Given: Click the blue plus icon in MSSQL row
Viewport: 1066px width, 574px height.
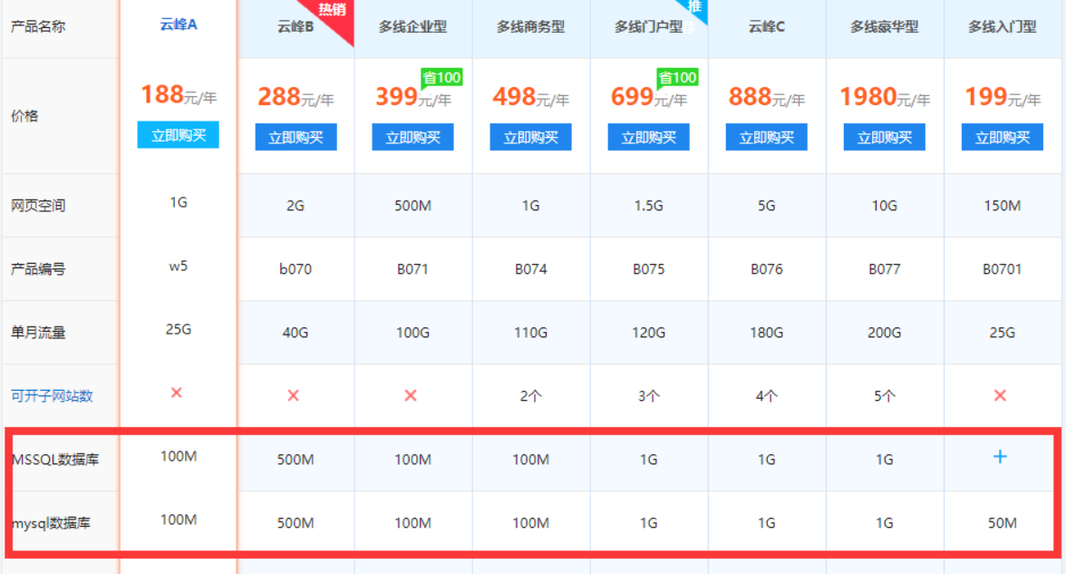Looking at the screenshot, I should point(1000,457).
